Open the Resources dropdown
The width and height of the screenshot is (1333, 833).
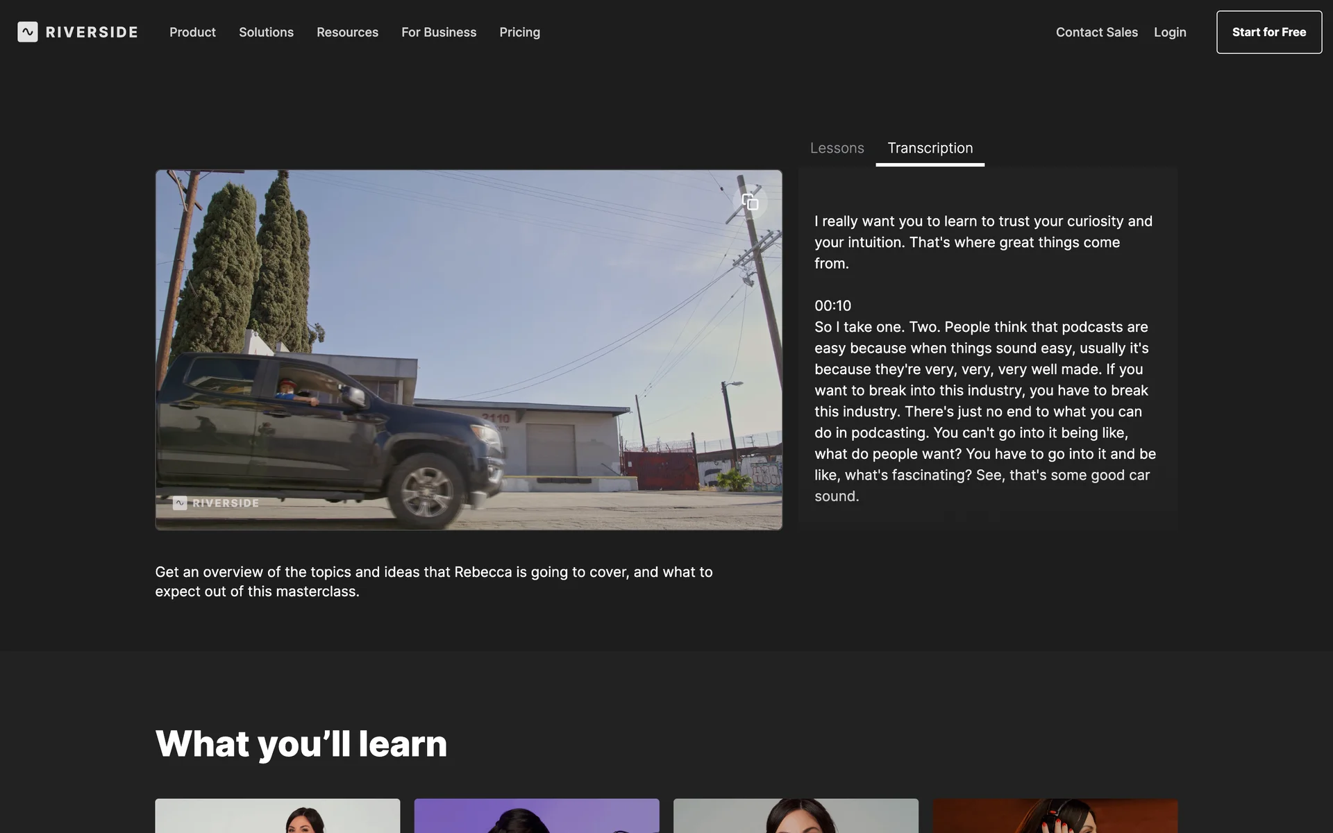point(347,32)
